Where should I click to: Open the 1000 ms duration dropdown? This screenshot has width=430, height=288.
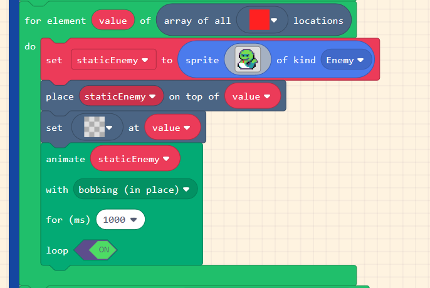point(120,220)
